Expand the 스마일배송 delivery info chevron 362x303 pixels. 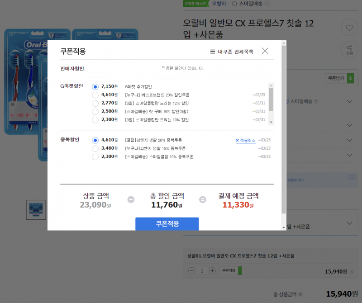point(349,101)
